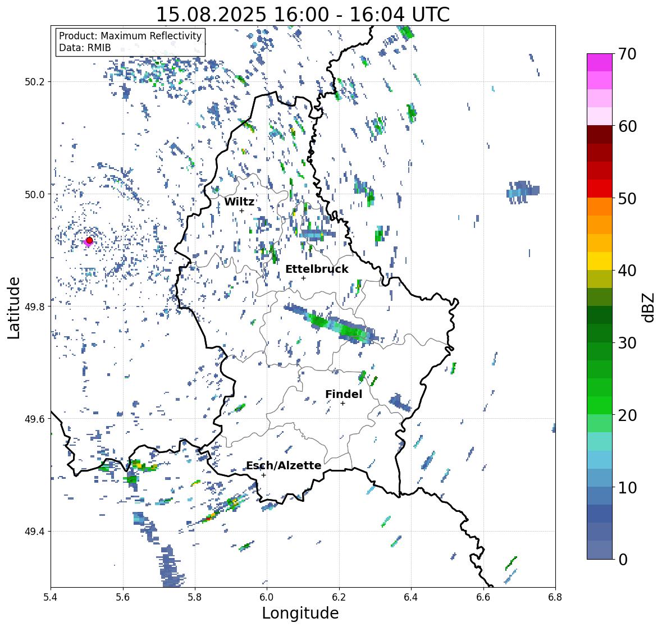
Task: Click the plus marker below Esch/Alzette
Action: [x=263, y=475]
